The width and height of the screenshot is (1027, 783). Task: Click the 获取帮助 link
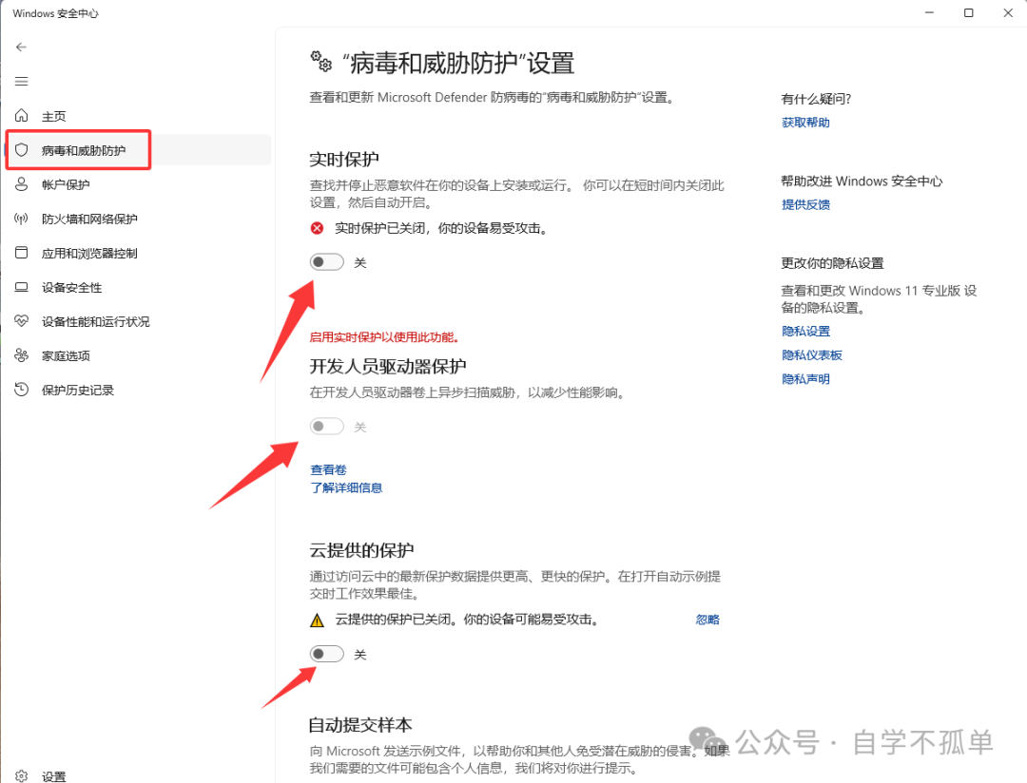[805, 123]
